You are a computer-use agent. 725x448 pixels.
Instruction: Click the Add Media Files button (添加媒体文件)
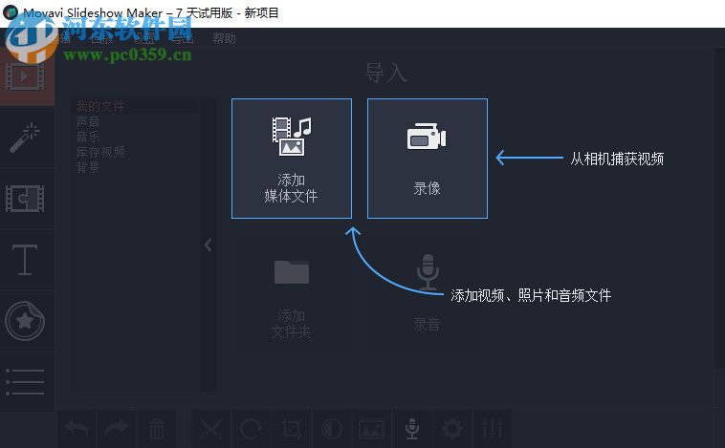point(292,159)
